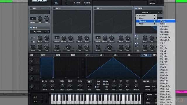Toggle LFO ANCH checkbox
The image size is (187, 105).
click(x=104, y=84)
